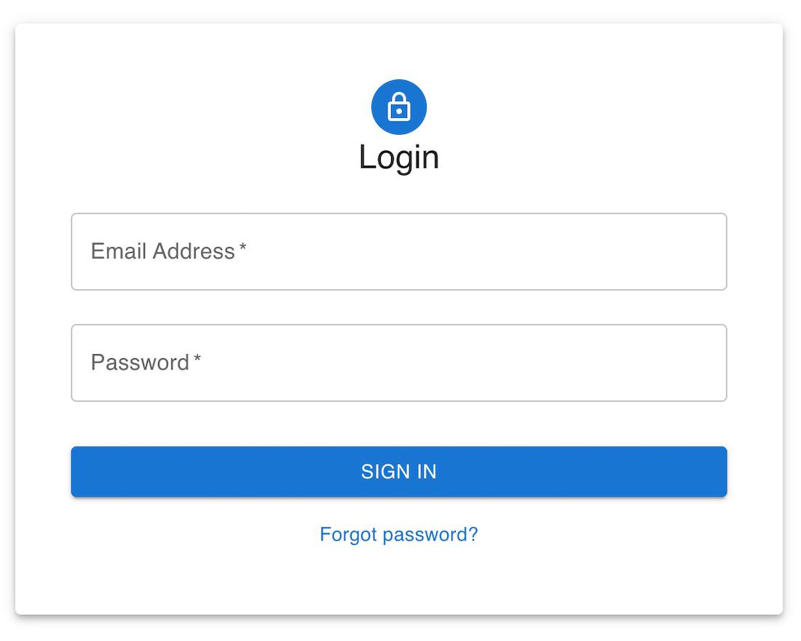Image resolution: width=801 pixels, height=641 pixels.
Task: Click the Password label text
Action: (140, 363)
